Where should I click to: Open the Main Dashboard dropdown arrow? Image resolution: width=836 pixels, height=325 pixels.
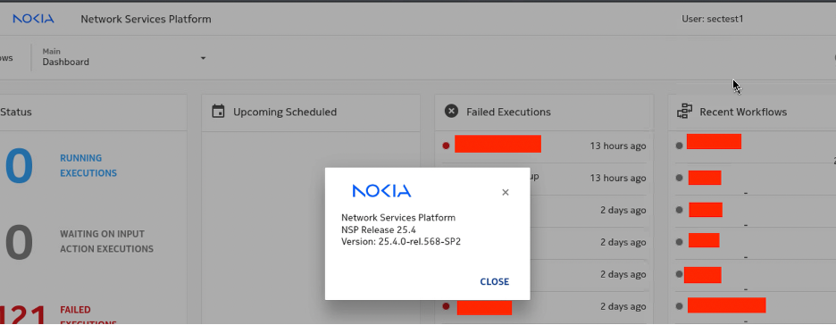tap(203, 57)
